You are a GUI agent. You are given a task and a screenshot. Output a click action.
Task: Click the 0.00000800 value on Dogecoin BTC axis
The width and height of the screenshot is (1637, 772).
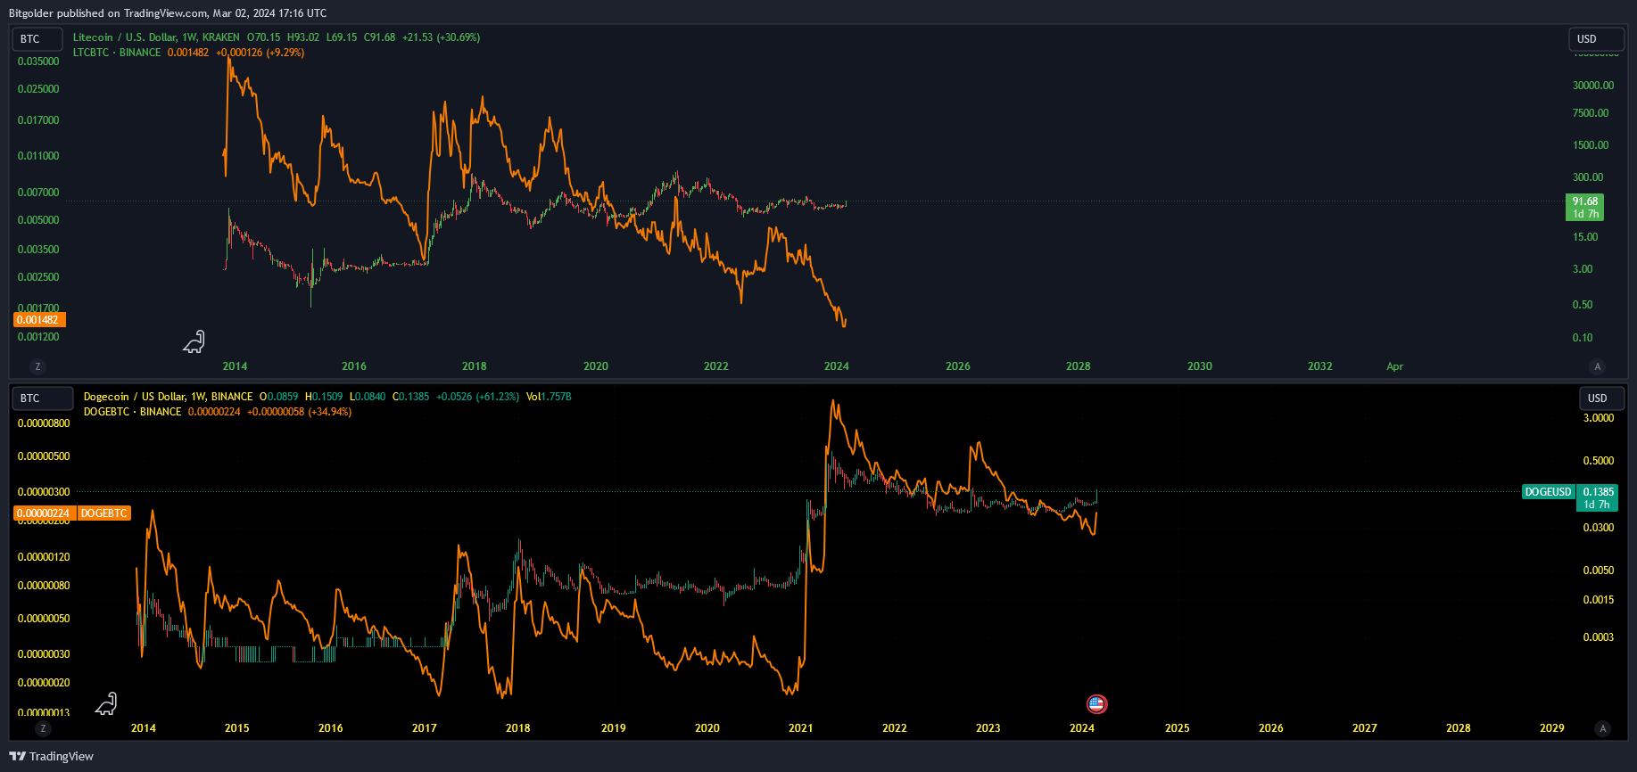click(x=44, y=423)
